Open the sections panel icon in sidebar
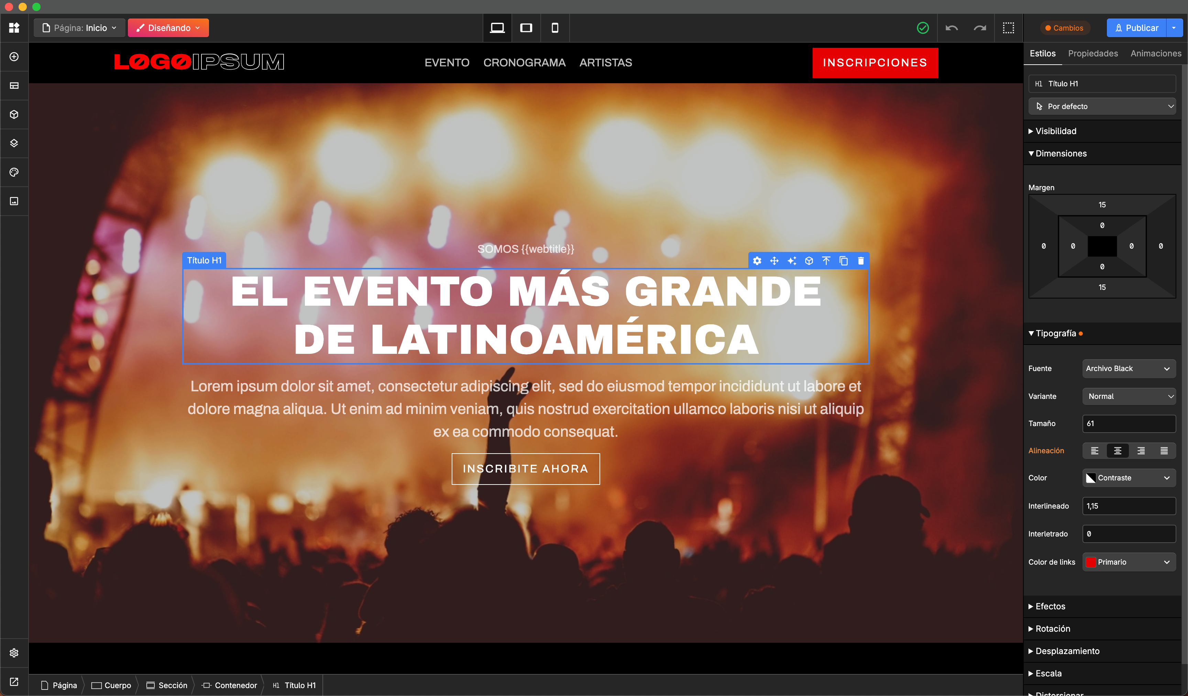The width and height of the screenshot is (1188, 696). point(14,85)
